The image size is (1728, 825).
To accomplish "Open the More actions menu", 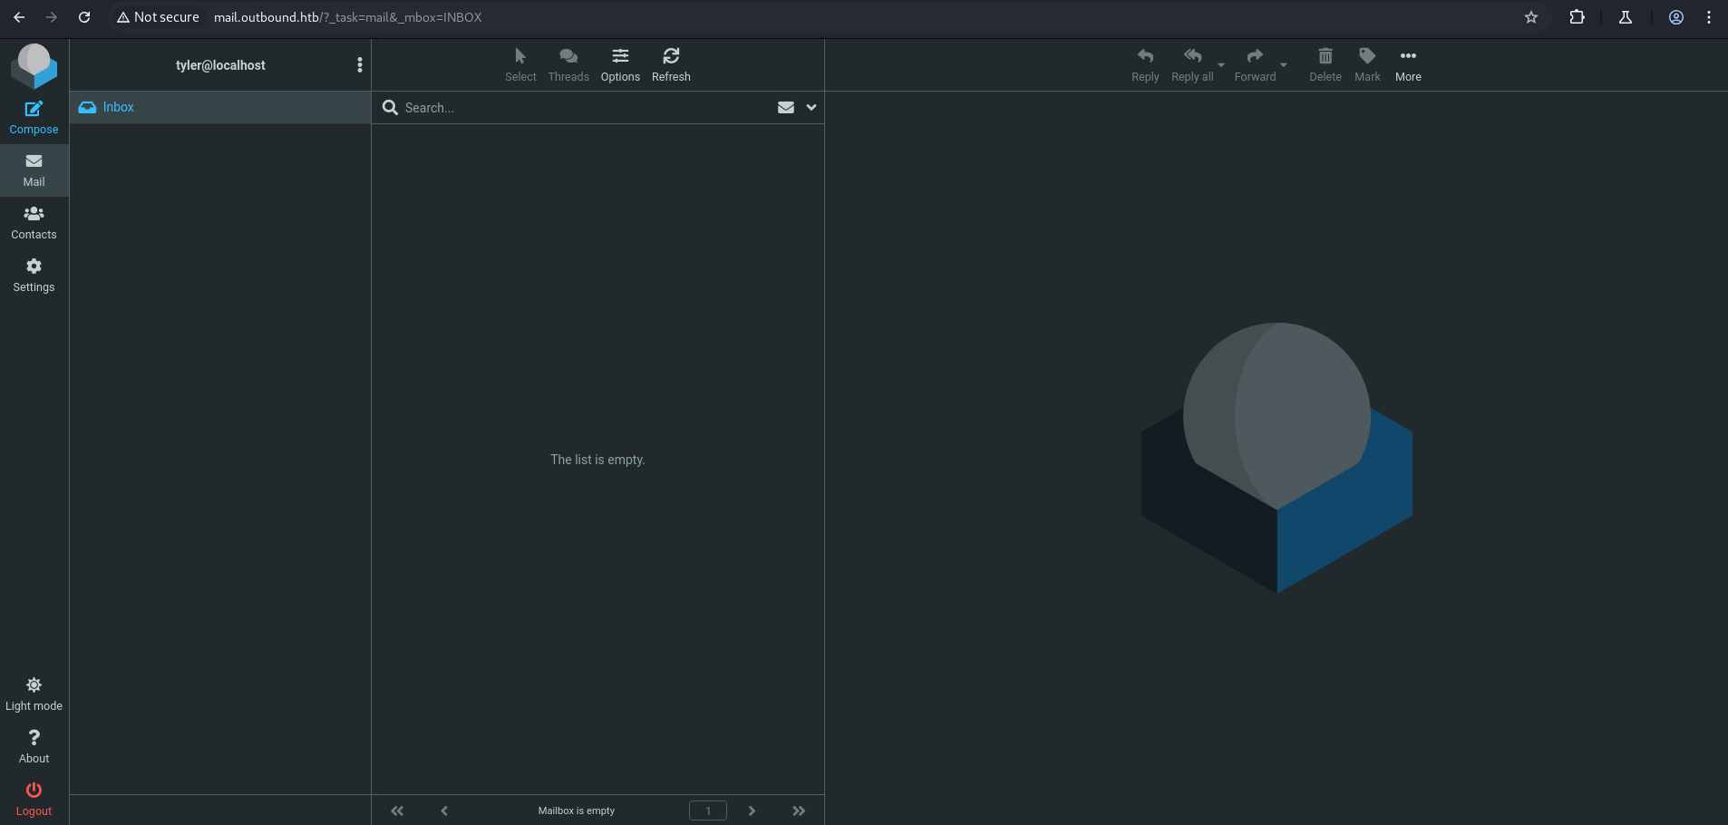I will point(1408,65).
